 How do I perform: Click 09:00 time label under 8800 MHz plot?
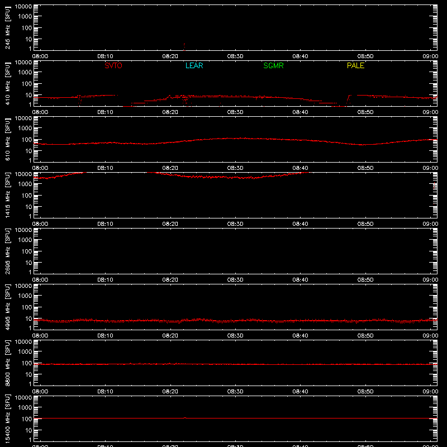(430, 392)
